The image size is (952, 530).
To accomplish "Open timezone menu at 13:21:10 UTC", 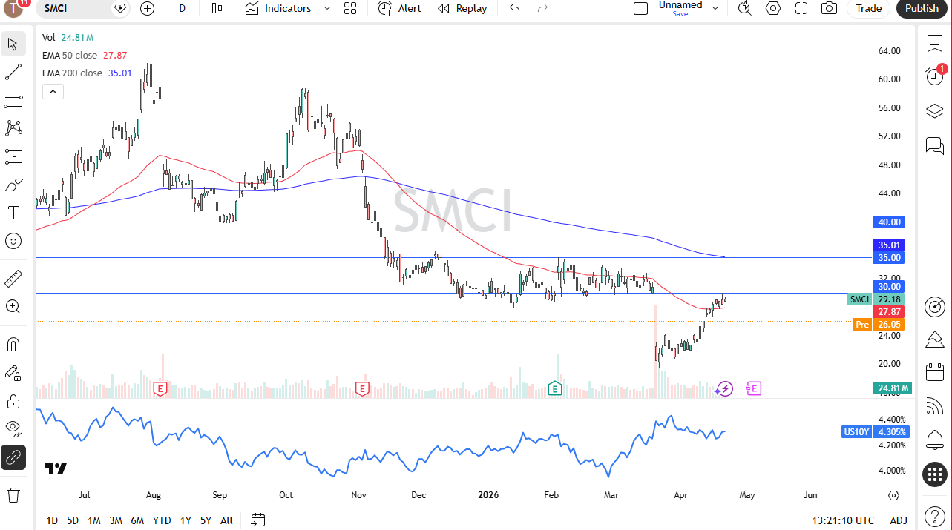I will coord(843,520).
